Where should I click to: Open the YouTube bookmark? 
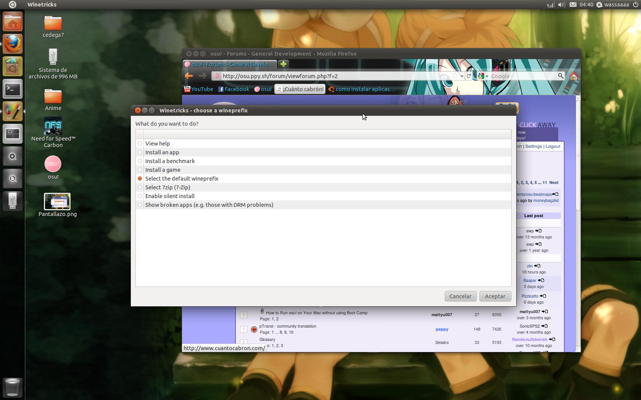(x=198, y=89)
